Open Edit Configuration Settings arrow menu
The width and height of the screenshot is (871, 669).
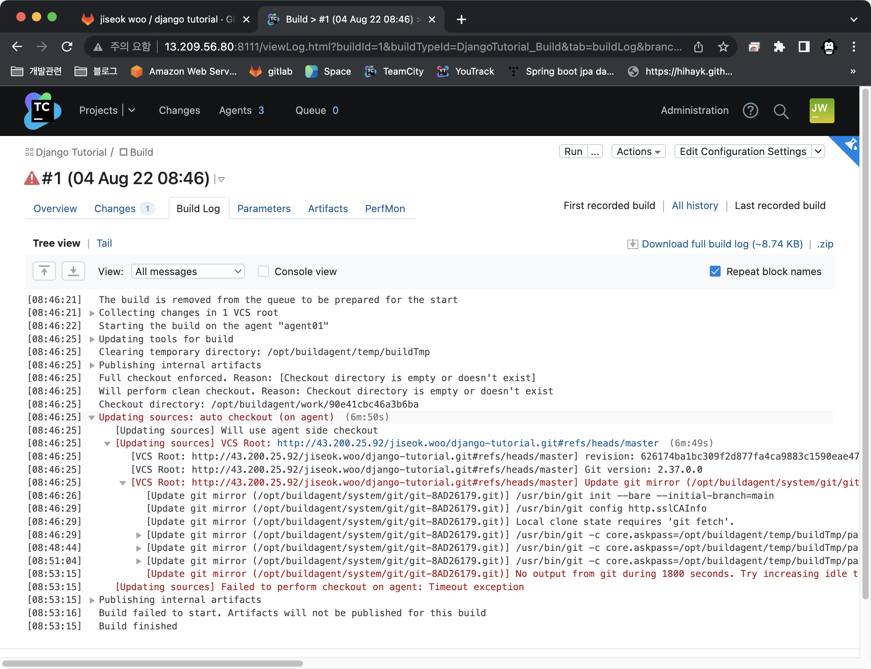pos(818,152)
